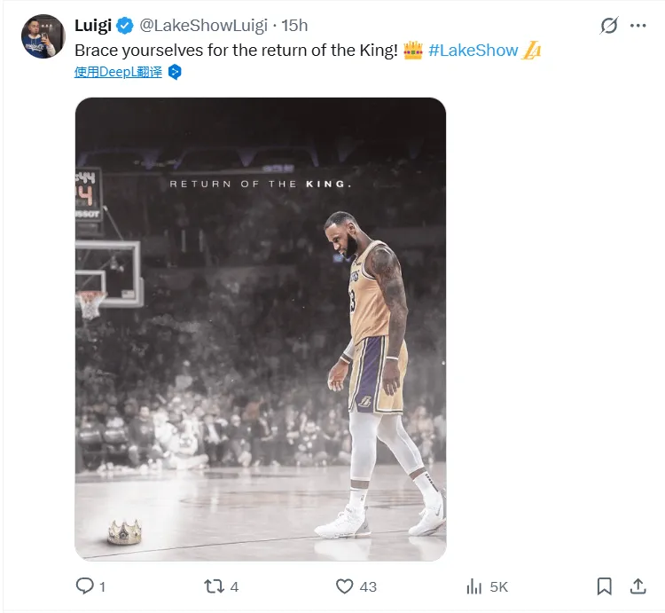Bookmark this tweet
665x613 pixels.
coord(604,585)
